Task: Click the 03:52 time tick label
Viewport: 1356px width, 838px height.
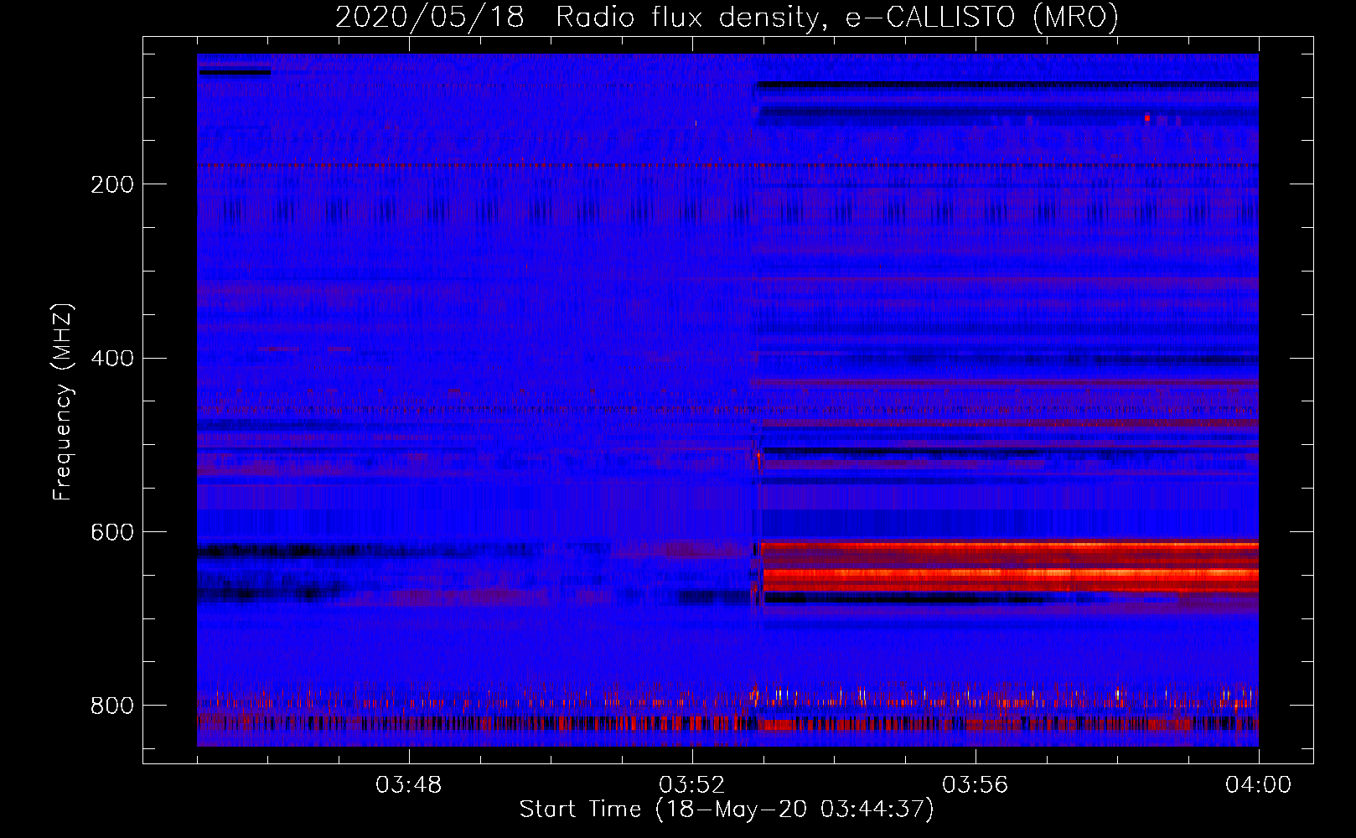Action: tap(692, 785)
